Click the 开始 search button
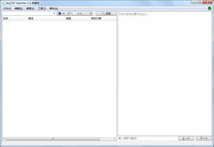This screenshot has height=147, width=214. [x=106, y=13]
